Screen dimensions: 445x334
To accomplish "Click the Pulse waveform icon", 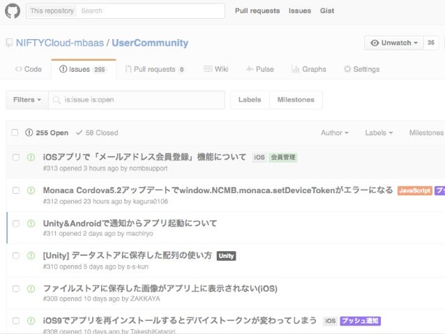I will (250, 69).
